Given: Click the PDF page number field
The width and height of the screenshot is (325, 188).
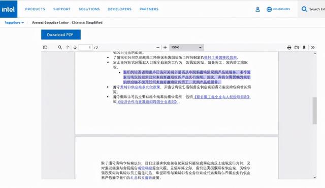Looking at the screenshot, I should click(x=86, y=47).
